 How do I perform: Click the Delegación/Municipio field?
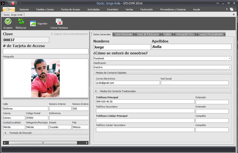point(37,127)
